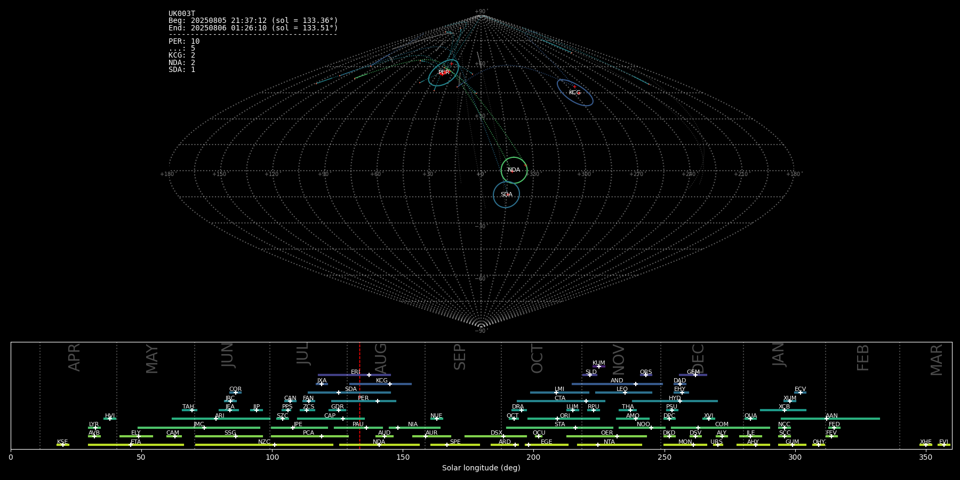Viewport: 960px width, 480px height.
Task: Click the CTA shower bar in the timeline
Action: 561,401
